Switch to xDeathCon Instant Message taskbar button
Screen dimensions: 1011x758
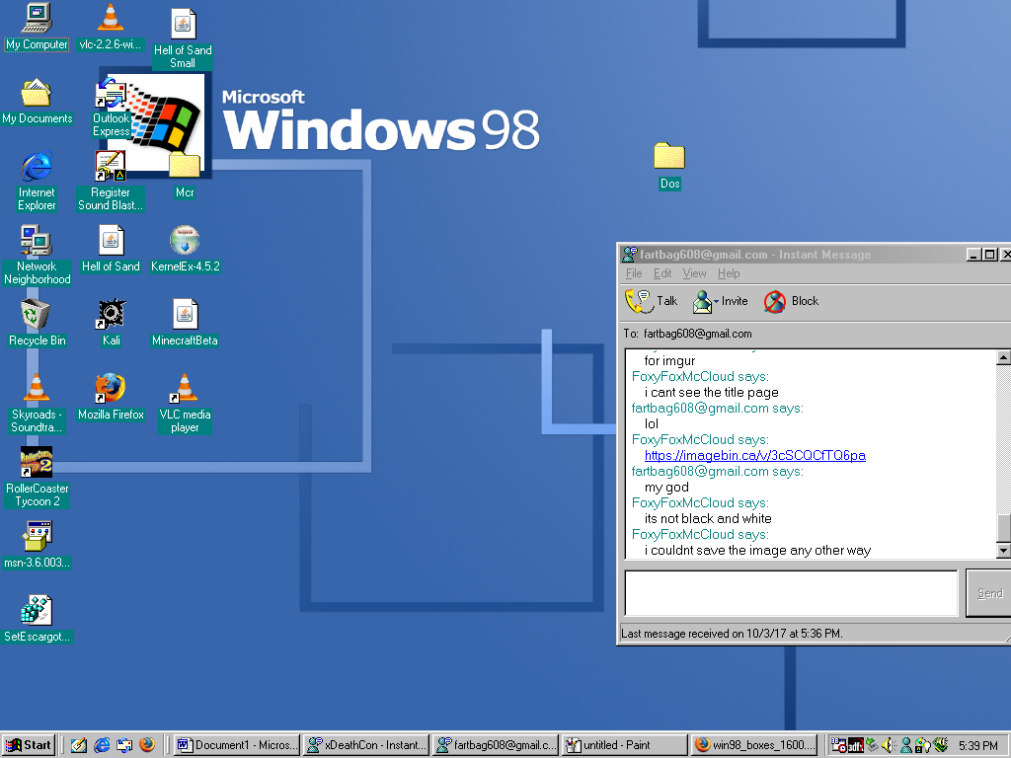click(x=366, y=745)
